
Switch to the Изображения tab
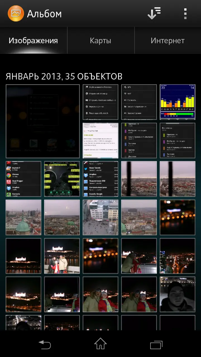pyautogui.click(x=33, y=41)
